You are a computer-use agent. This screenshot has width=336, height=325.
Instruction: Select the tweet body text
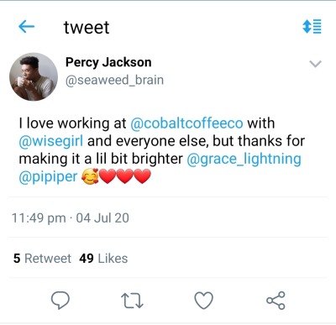click(x=162, y=149)
